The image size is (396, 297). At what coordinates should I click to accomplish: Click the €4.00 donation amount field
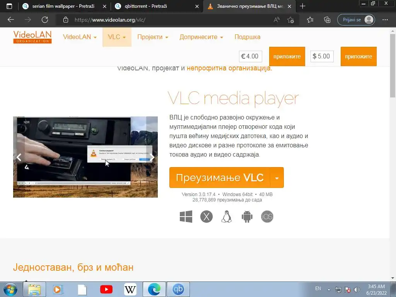point(250,56)
